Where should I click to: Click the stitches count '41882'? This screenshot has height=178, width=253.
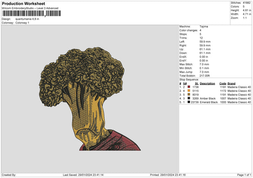[247, 3]
